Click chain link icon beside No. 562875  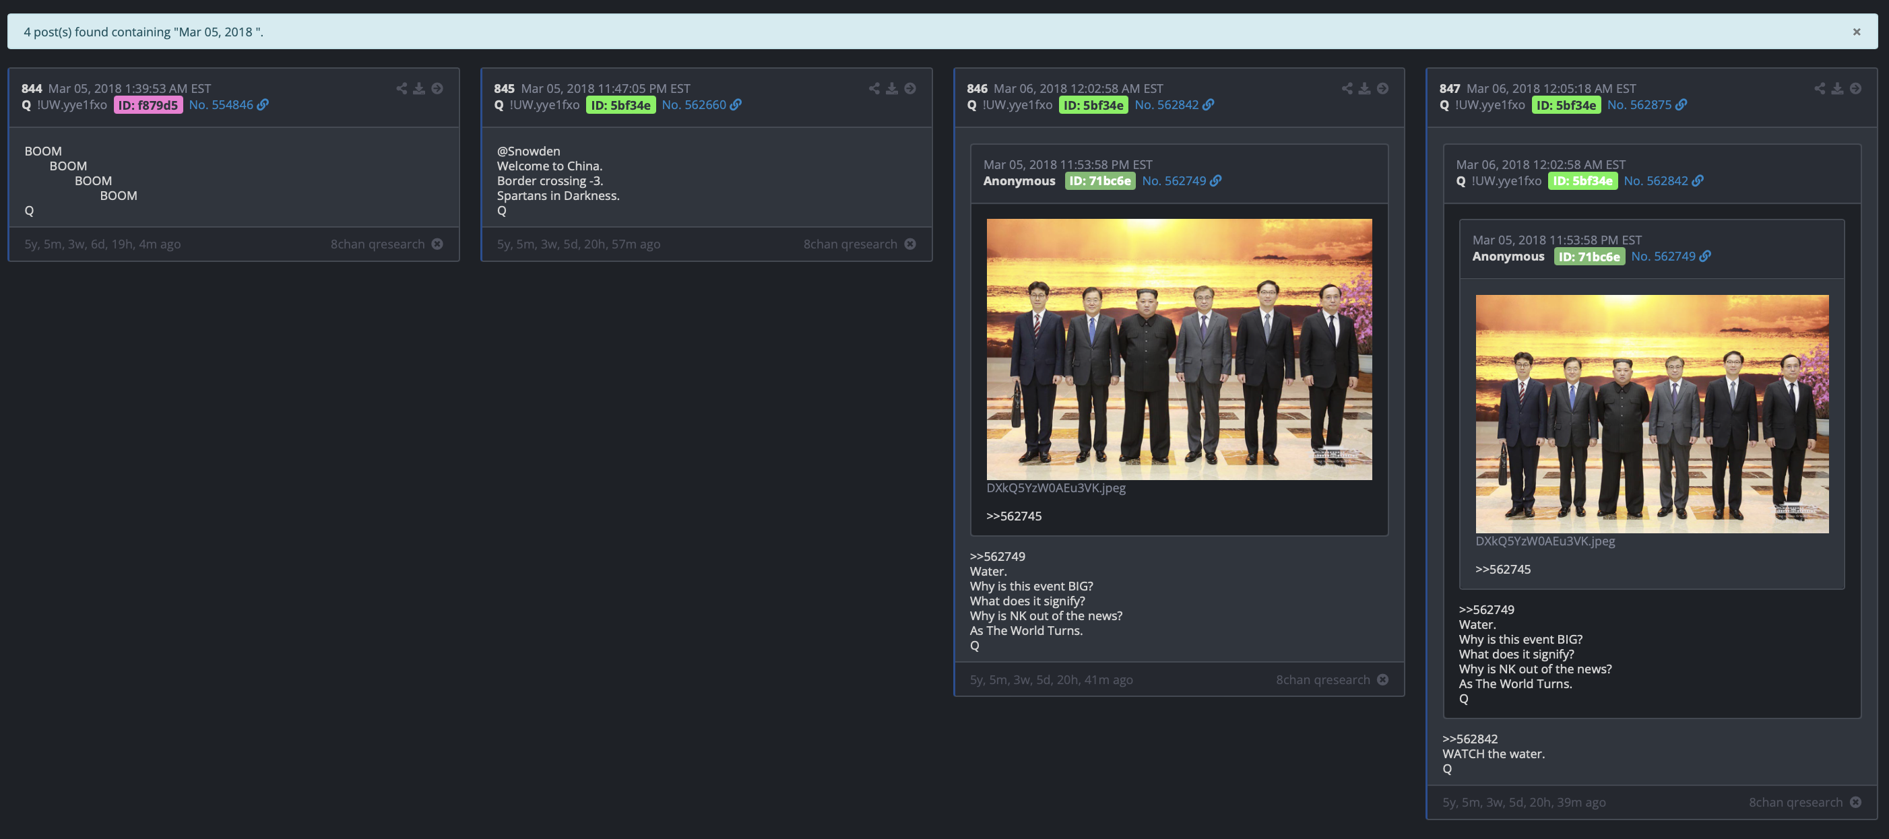(1682, 105)
